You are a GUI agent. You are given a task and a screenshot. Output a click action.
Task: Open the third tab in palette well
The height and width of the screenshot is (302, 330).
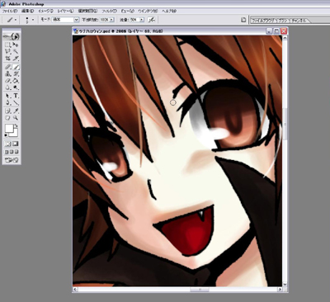pyautogui.click(x=299, y=21)
